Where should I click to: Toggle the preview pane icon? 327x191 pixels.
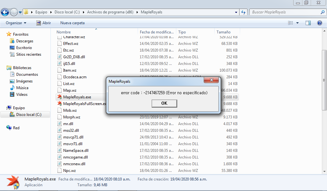pyautogui.click(x=308, y=23)
